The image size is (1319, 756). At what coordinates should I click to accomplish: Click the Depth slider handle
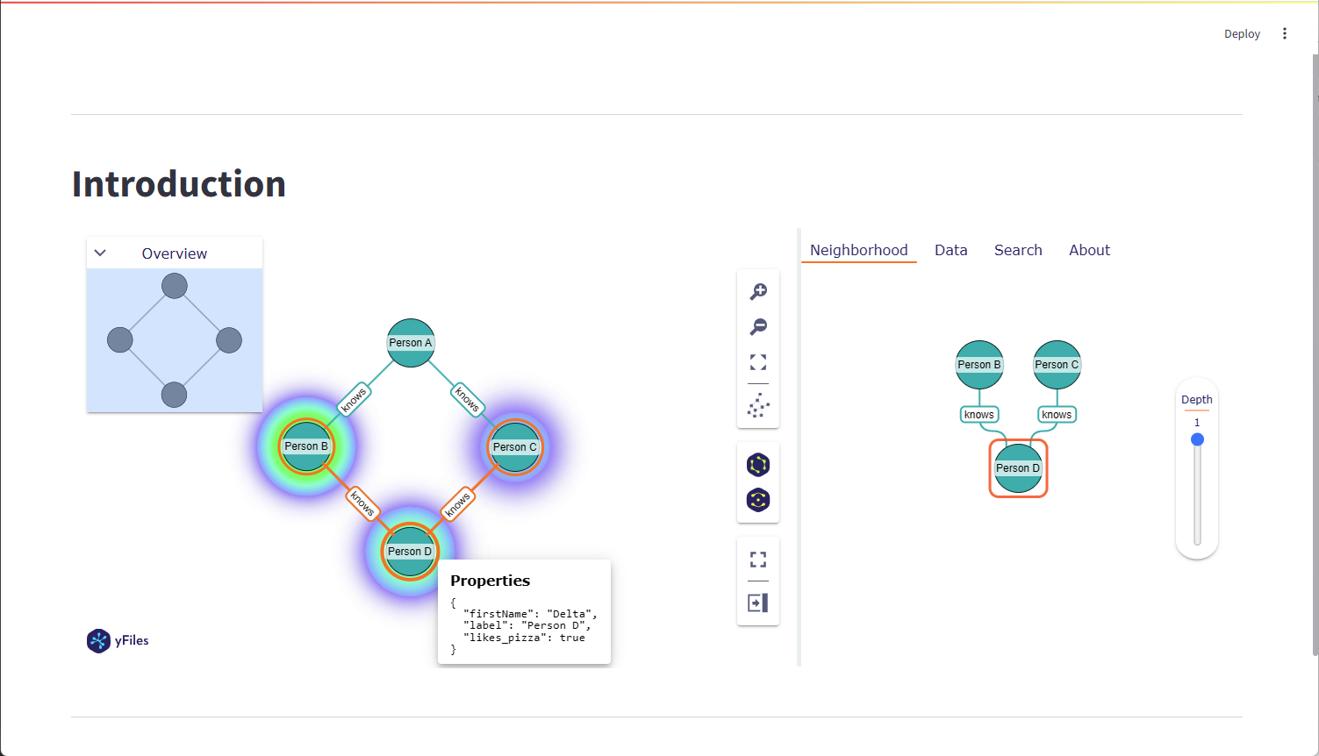click(1197, 439)
